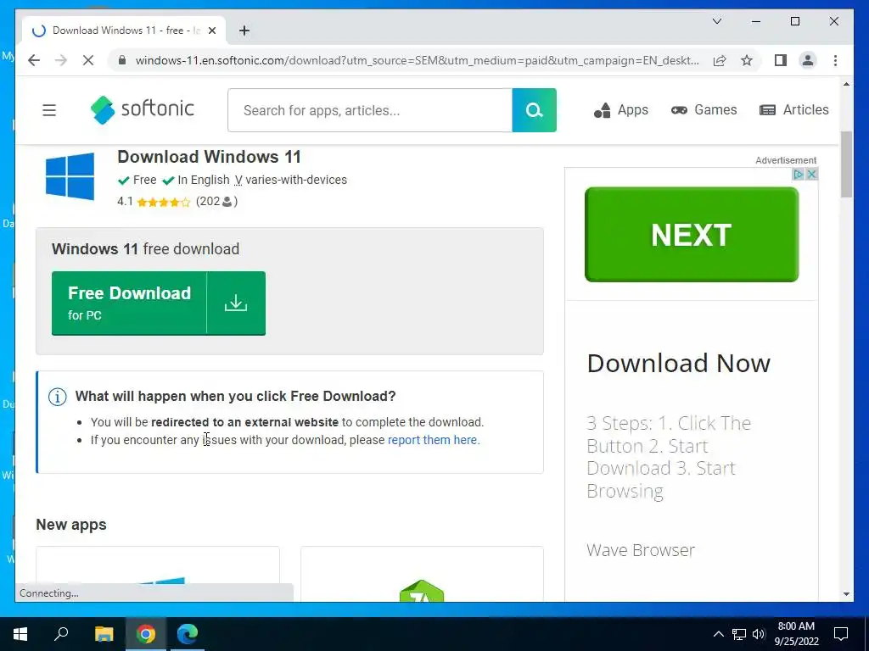The height and width of the screenshot is (651, 869).
Task: Click the page vertical scrollbar thumb
Action: tap(846, 164)
